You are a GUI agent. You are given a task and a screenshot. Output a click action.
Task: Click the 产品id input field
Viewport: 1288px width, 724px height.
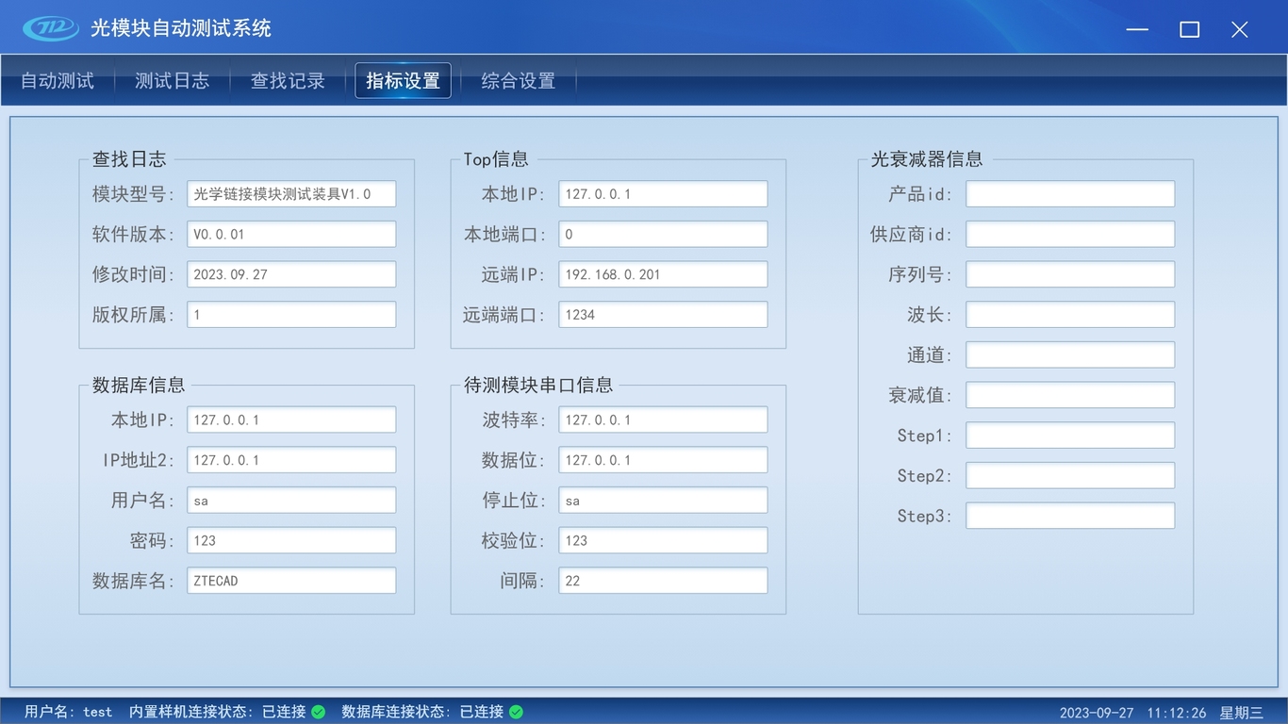click(1070, 194)
